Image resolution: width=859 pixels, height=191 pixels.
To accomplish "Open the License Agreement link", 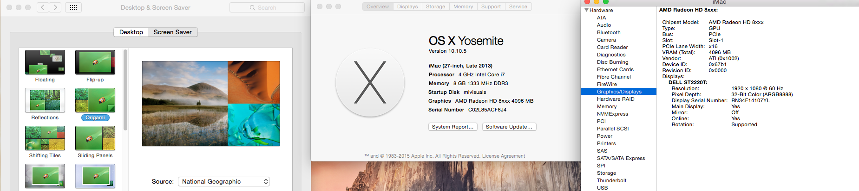I will pyautogui.click(x=504, y=156).
